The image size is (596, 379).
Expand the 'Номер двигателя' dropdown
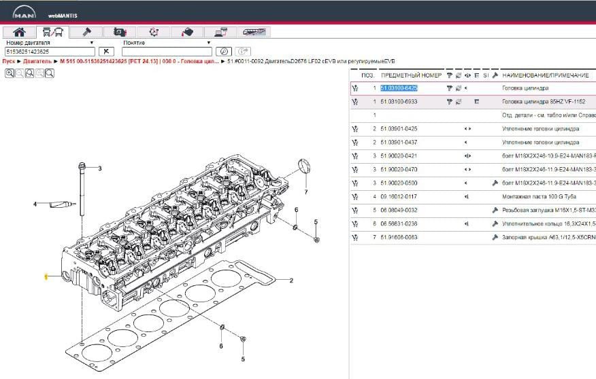tap(92, 43)
